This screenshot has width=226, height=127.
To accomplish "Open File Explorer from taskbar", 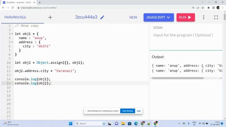I will 123,123.
